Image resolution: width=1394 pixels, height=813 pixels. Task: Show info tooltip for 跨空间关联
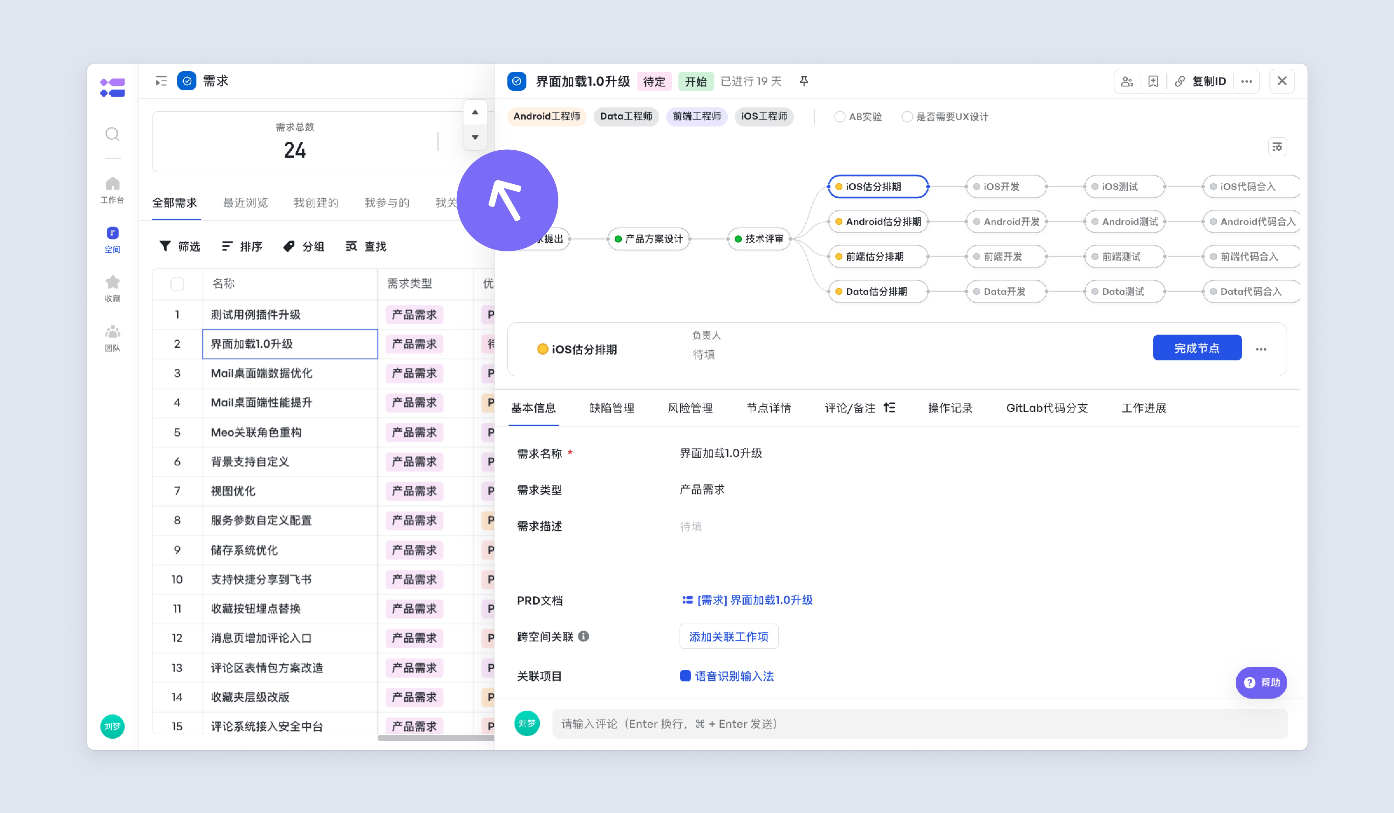coord(583,636)
